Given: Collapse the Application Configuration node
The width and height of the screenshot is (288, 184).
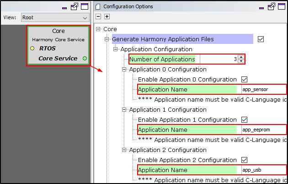Looking at the screenshot, I should 116,49.
